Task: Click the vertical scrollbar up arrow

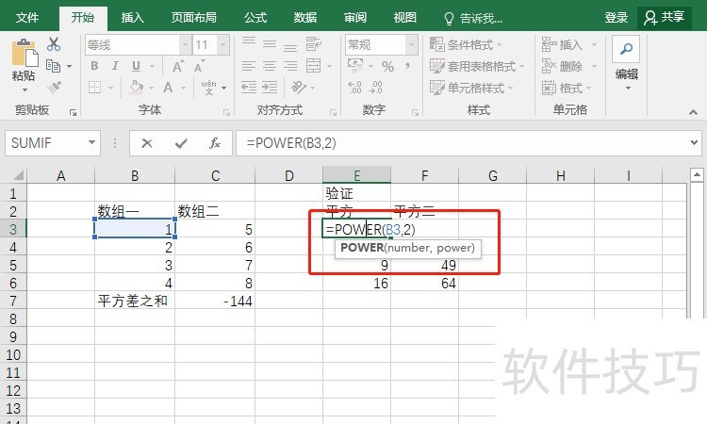Action: pos(697,174)
